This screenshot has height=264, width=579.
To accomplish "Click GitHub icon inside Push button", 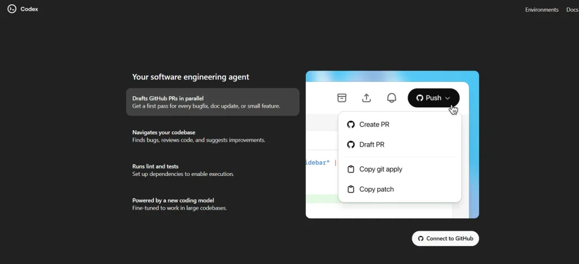I will (420, 98).
